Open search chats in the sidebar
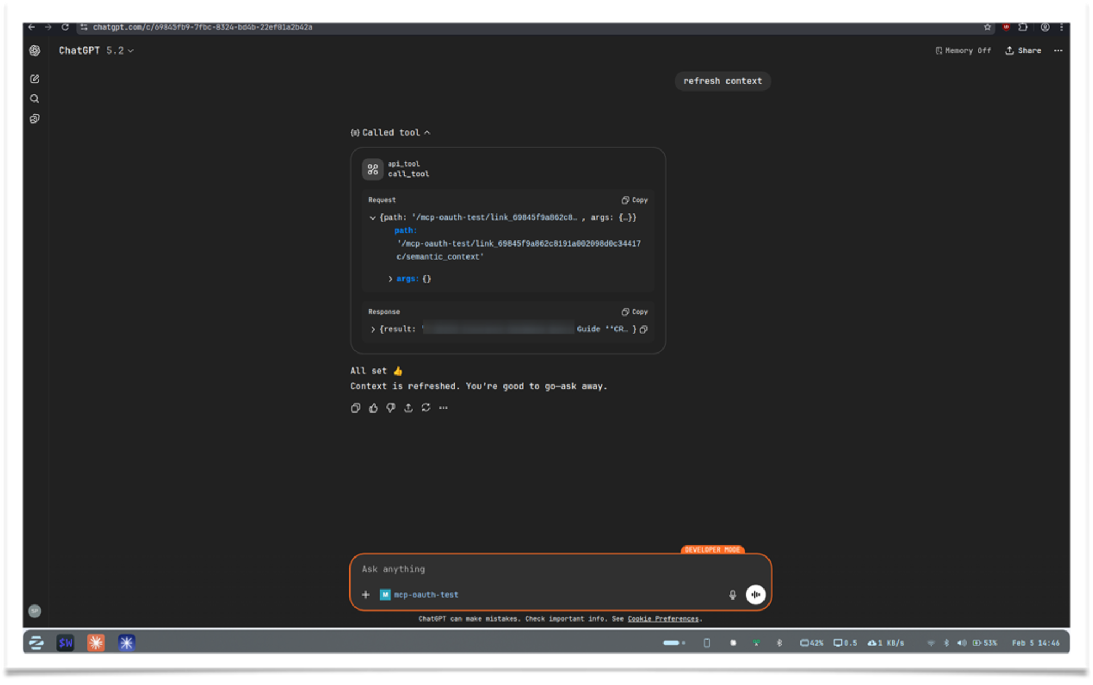 click(x=35, y=99)
